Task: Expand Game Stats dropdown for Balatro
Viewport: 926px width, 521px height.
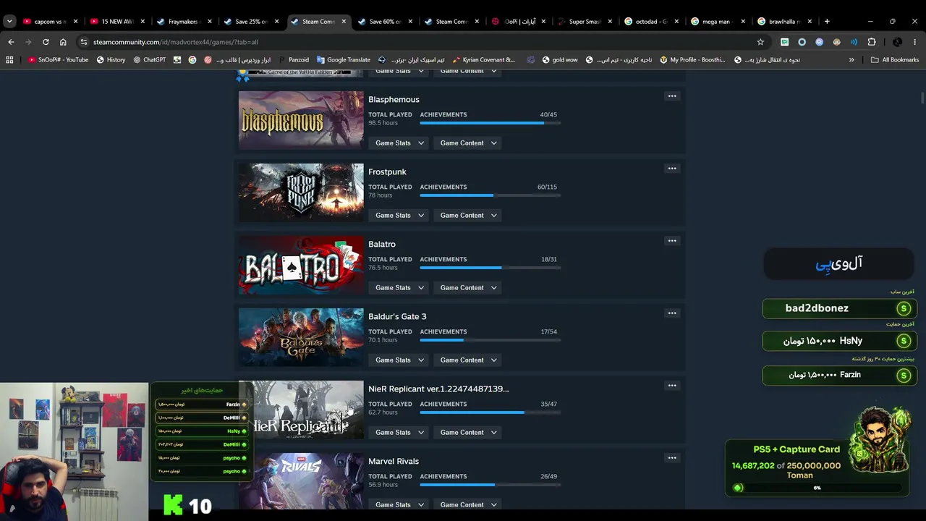Action: tap(399, 288)
